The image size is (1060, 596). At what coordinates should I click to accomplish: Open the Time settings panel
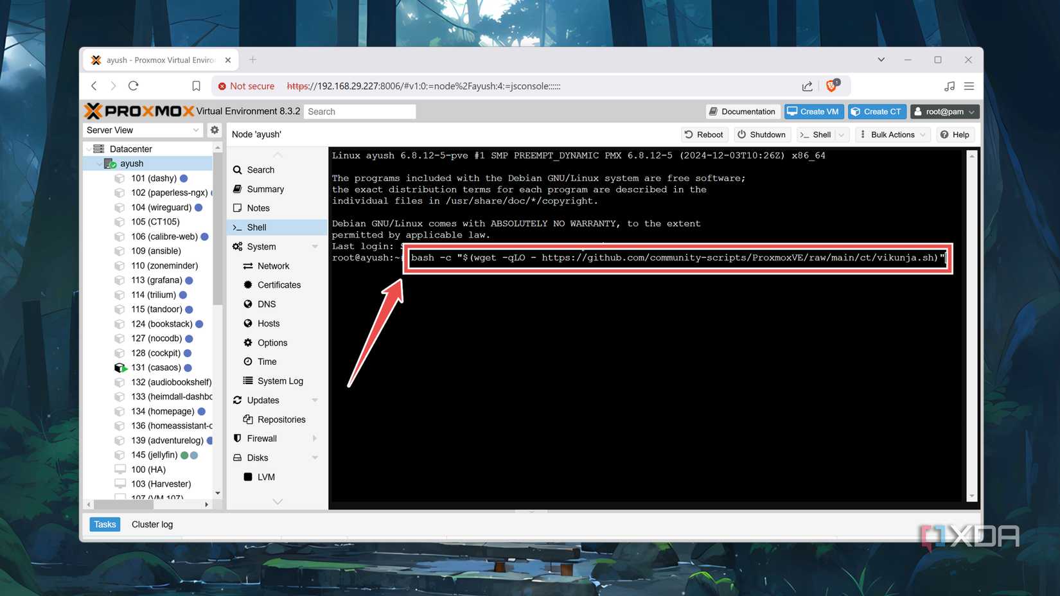tap(265, 362)
